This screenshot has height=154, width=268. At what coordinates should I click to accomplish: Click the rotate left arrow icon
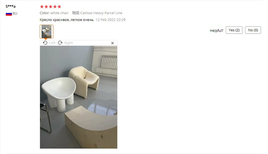[x=45, y=43]
